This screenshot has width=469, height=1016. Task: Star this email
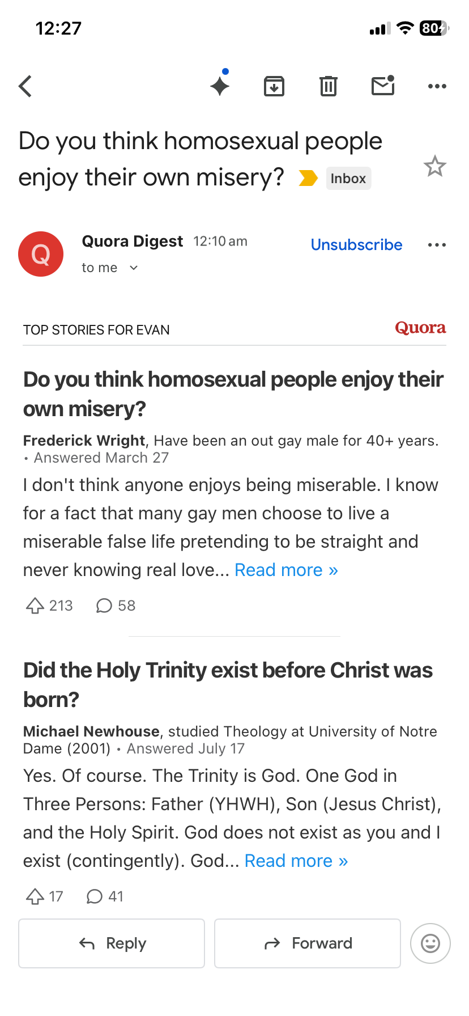point(434,166)
